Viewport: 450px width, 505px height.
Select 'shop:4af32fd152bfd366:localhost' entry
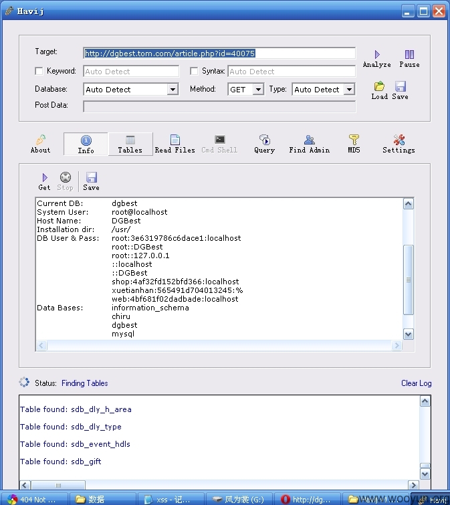[x=175, y=282]
